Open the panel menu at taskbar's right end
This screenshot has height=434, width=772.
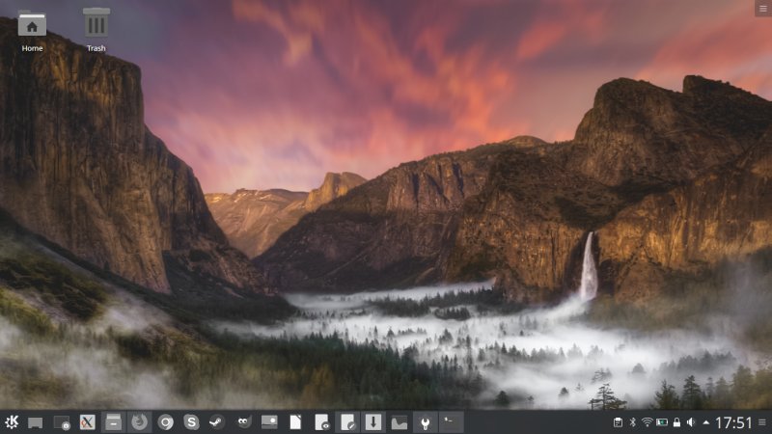[x=762, y=422]
